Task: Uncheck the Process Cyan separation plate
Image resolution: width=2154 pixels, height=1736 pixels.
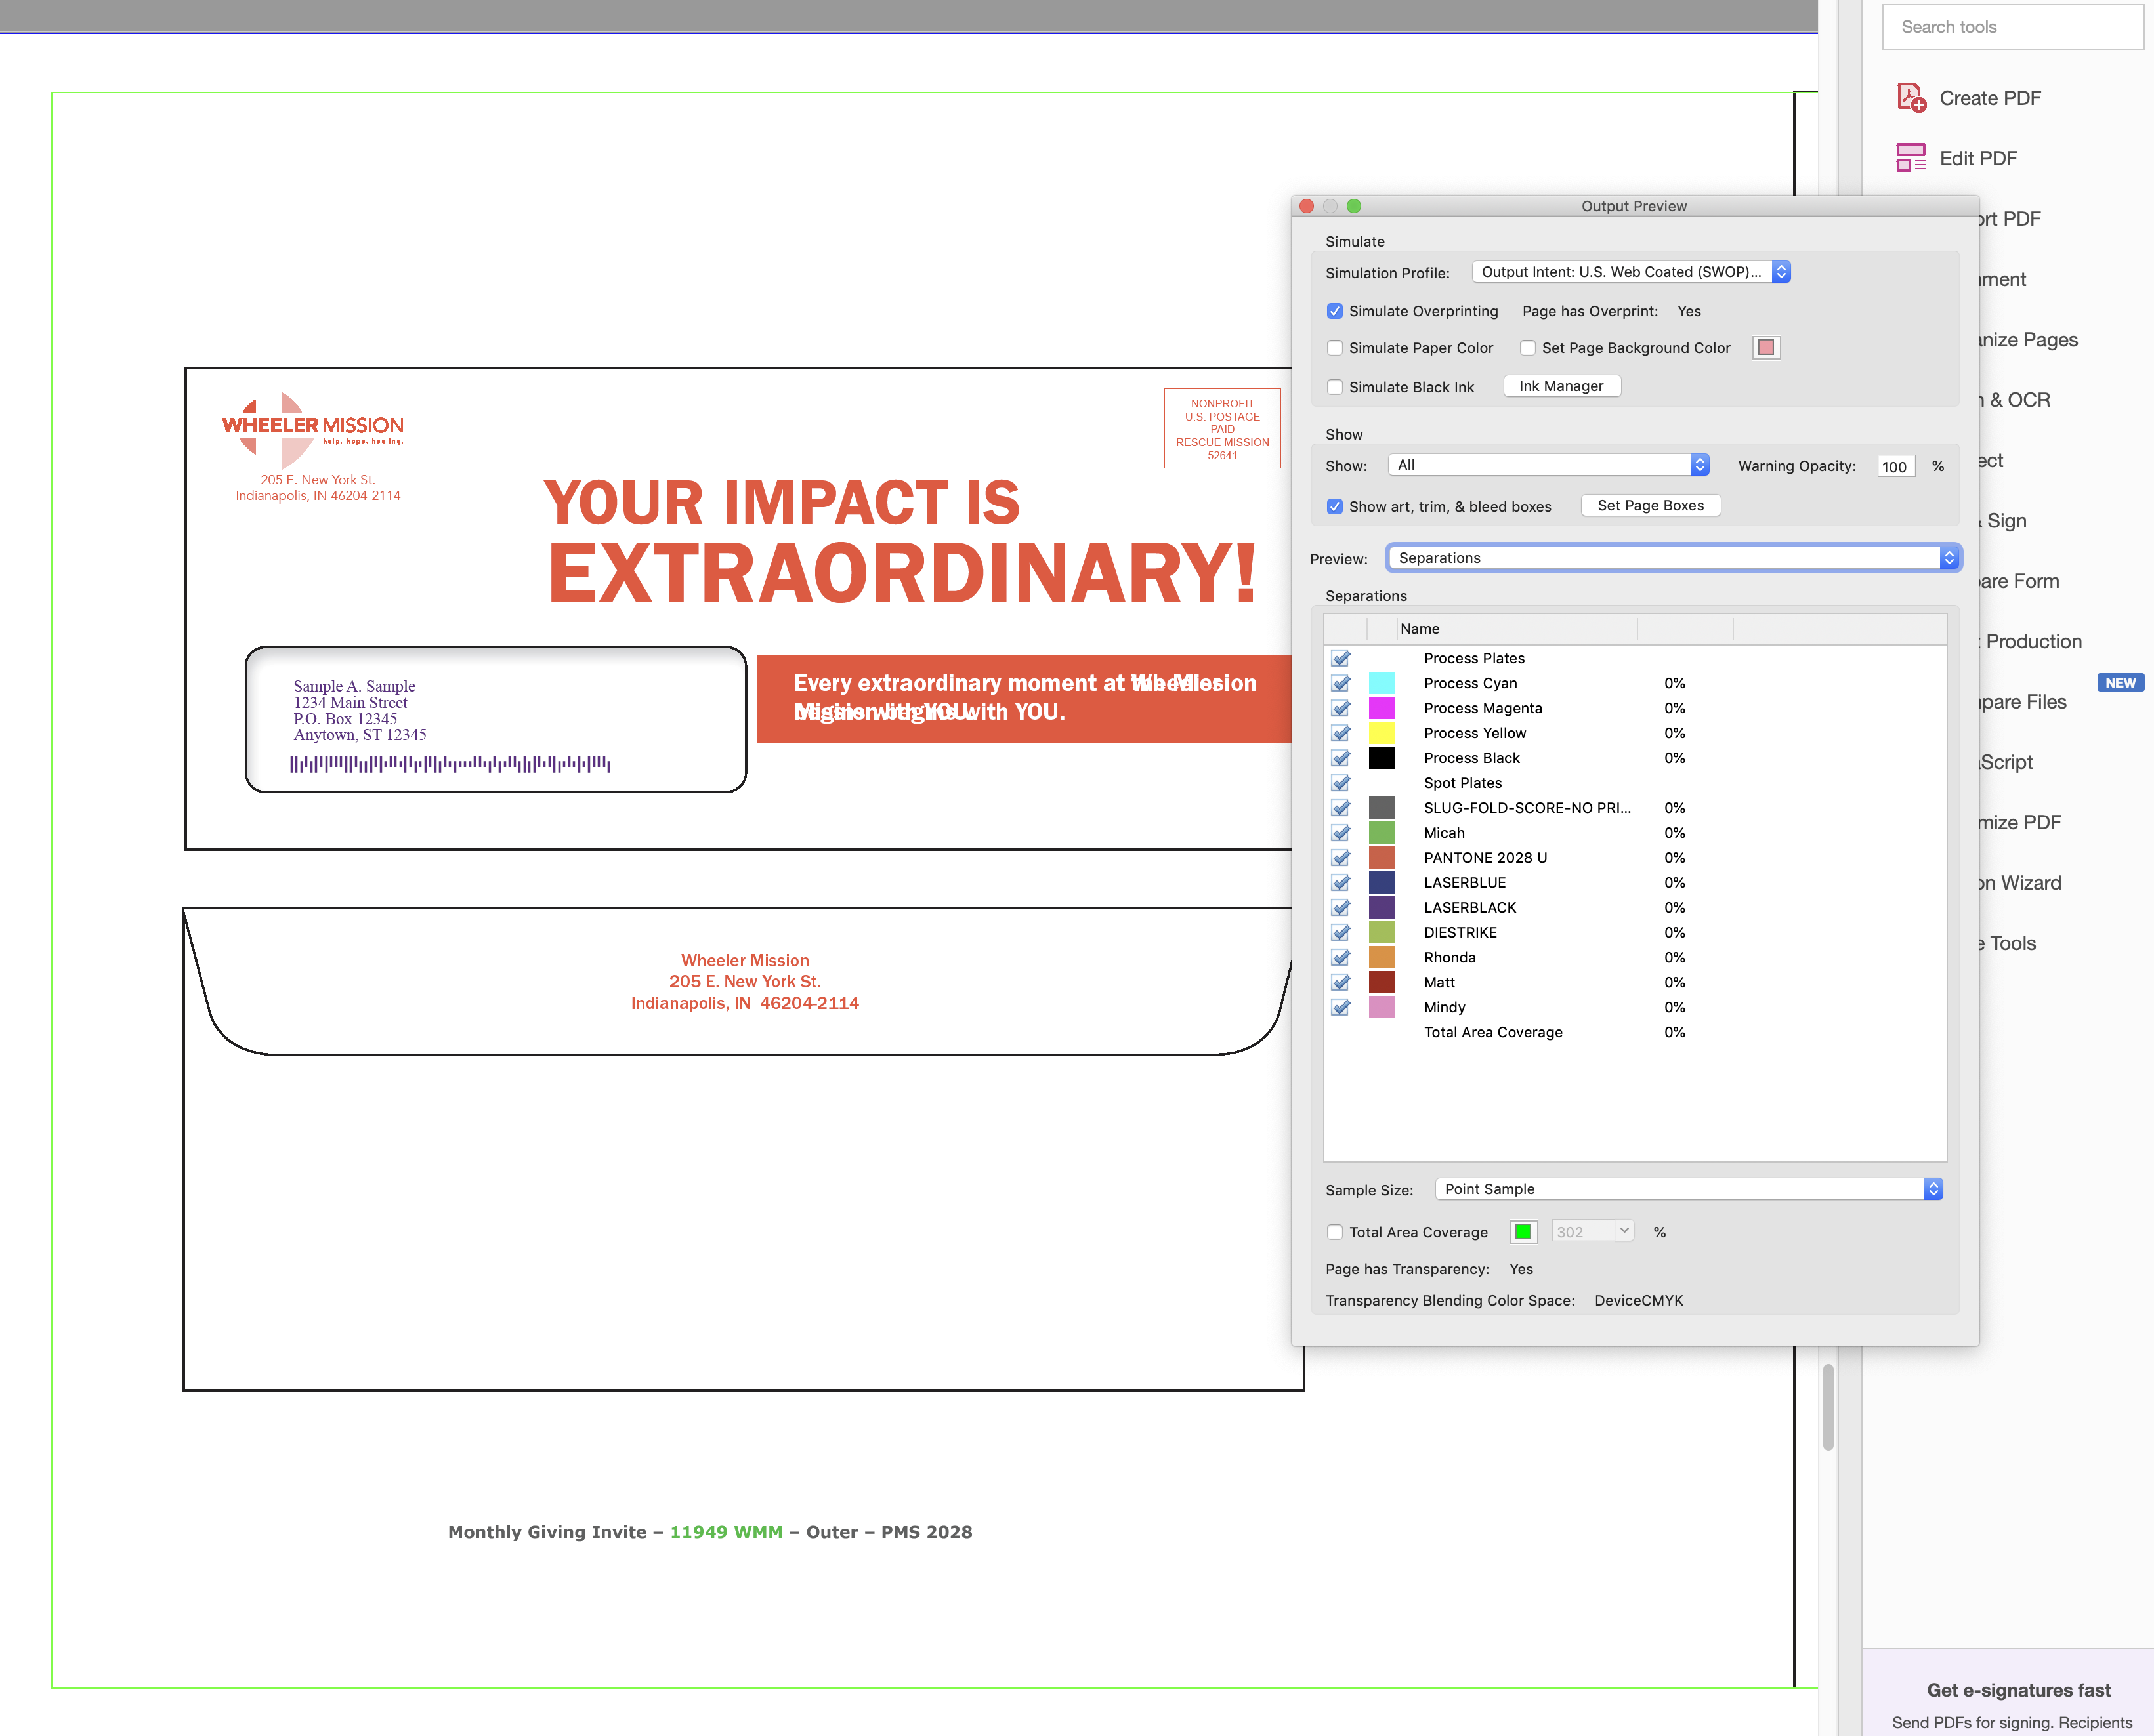Action: [x=1341, y=683]
